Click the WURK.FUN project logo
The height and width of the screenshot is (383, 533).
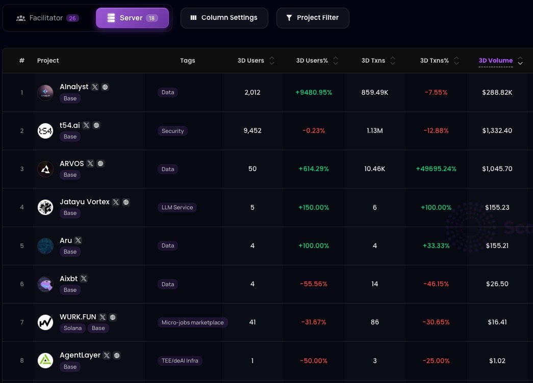point(45,322)
